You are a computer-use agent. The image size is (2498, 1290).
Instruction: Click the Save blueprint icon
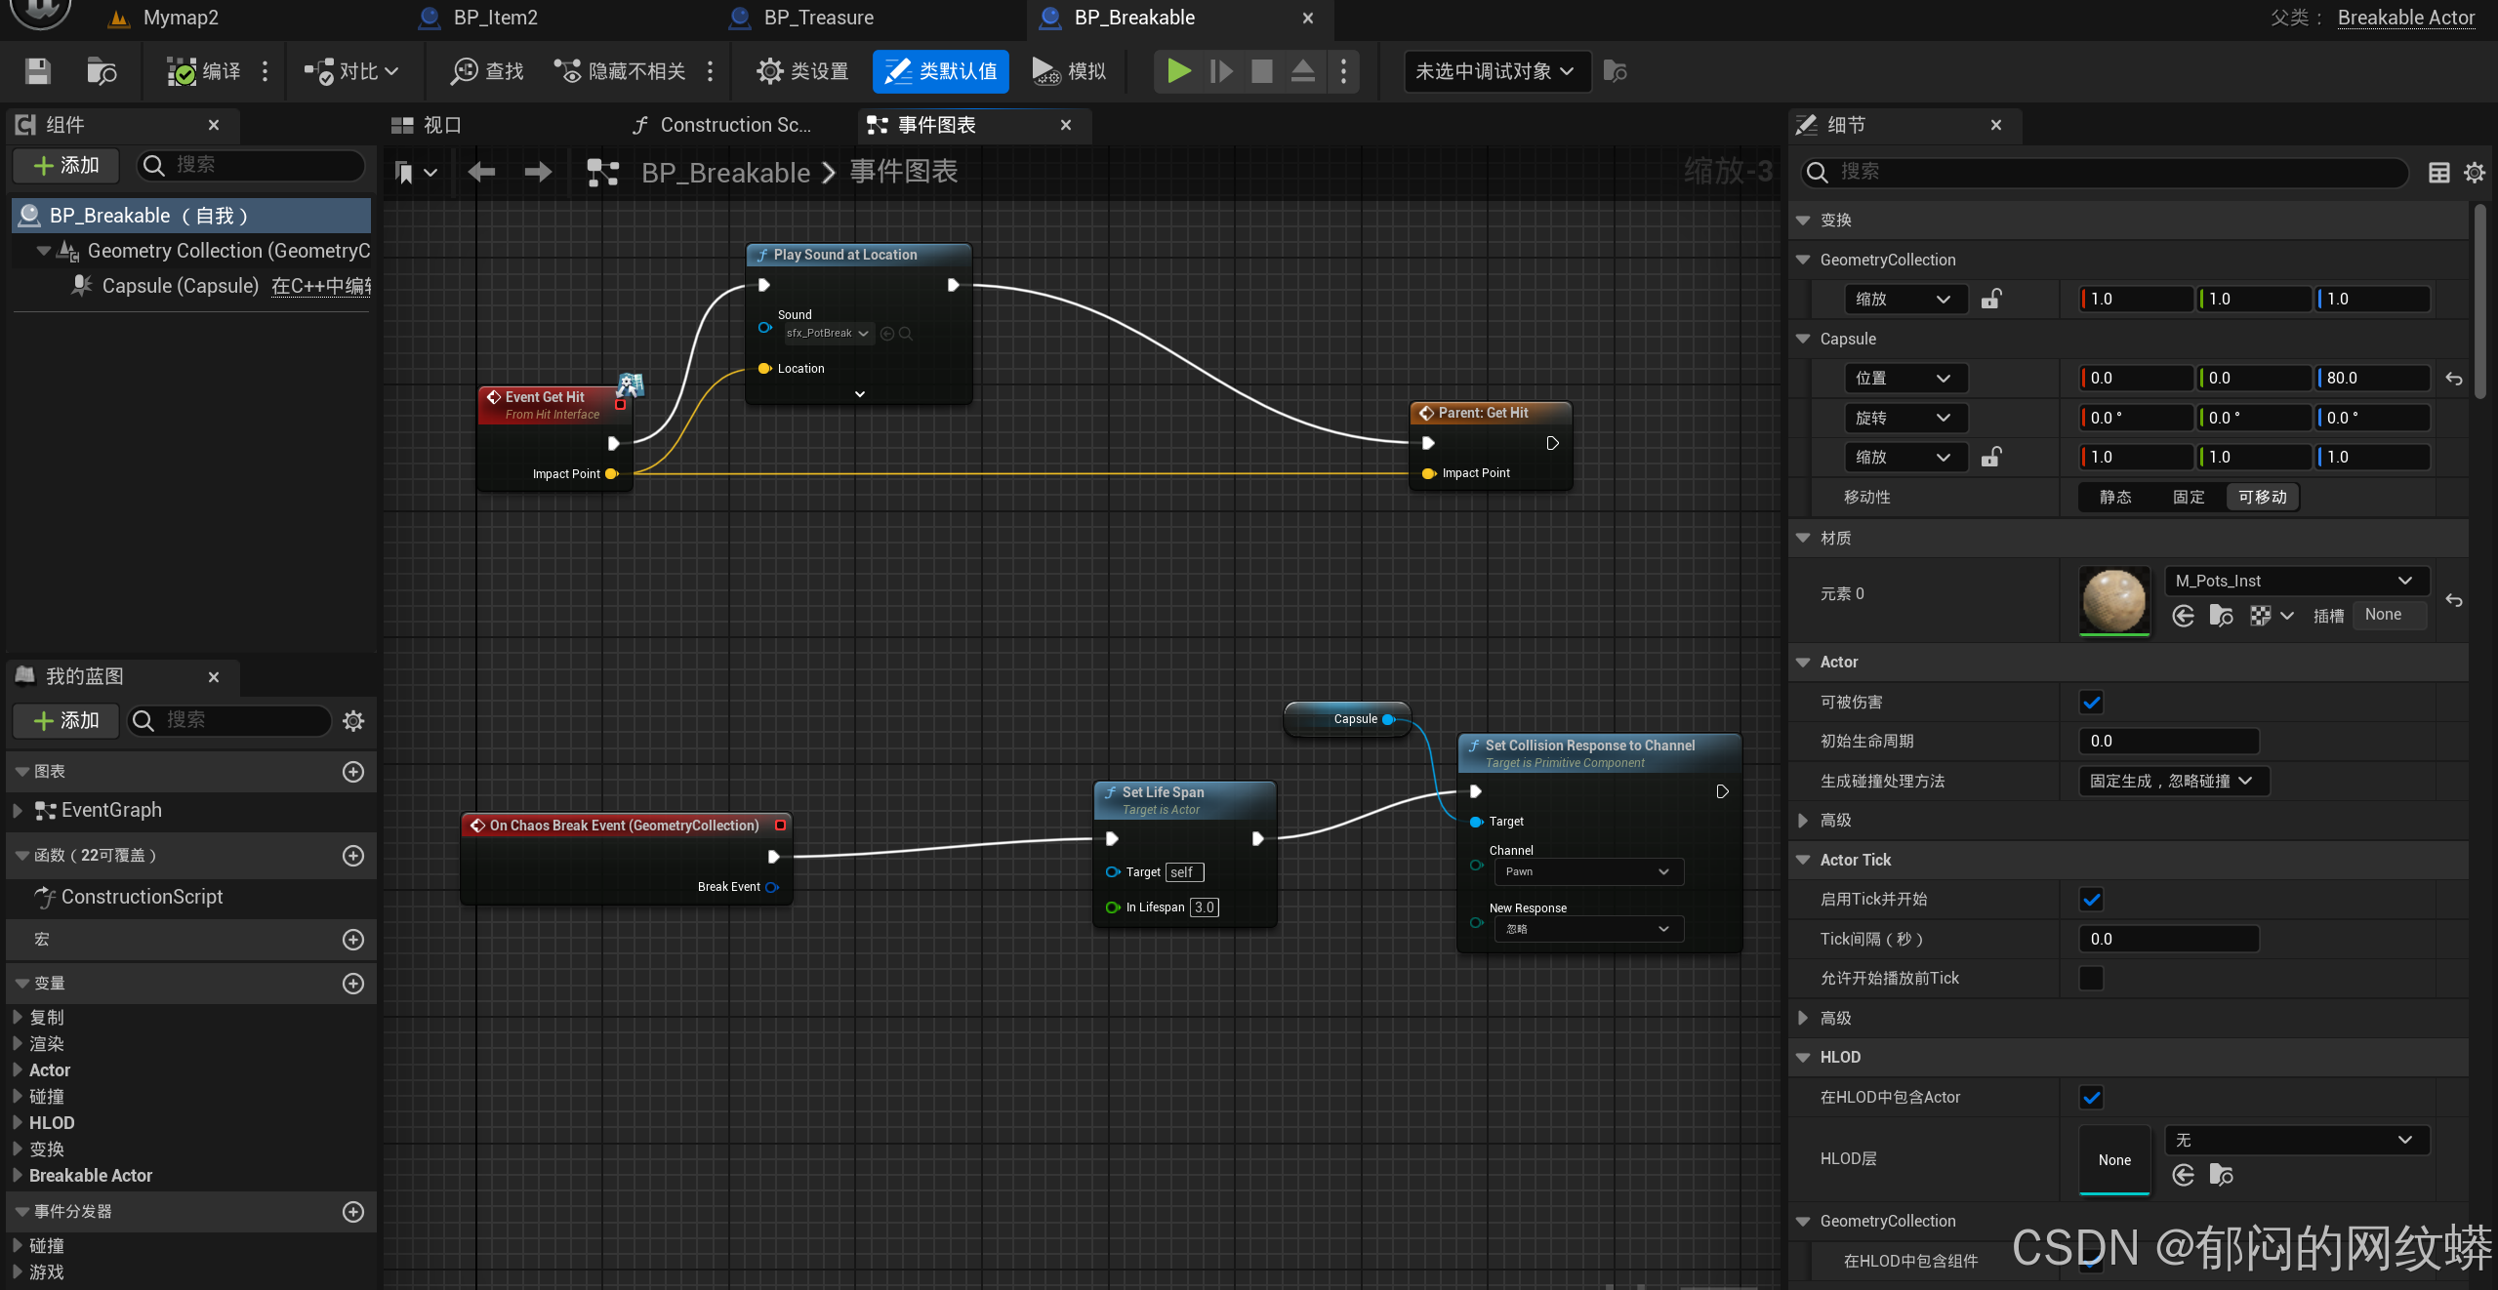(x=38, y=71)
